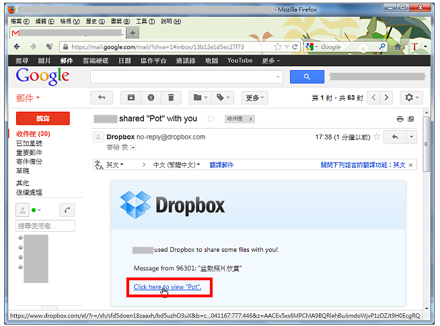Remove the 收件匣 label with its x
This screenshot has height=326, width=440.
point(251,119)
